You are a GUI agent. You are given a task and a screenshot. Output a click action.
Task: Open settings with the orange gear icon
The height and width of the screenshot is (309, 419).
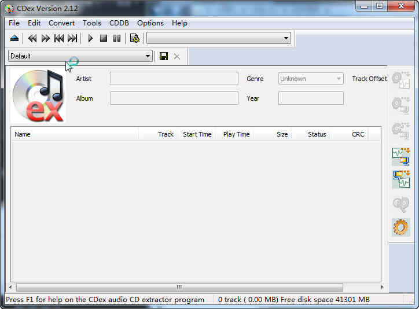(x=401, y=227)
